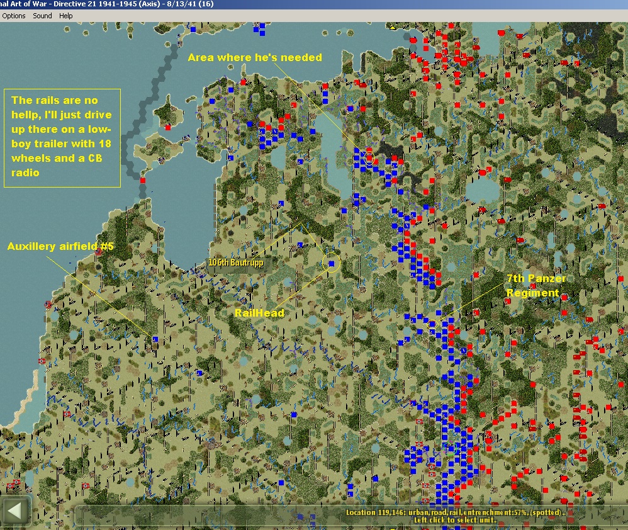Viewport: 628px width, 530px height.
Task: Open the Sound menu
Action: [x=42, y=16]
